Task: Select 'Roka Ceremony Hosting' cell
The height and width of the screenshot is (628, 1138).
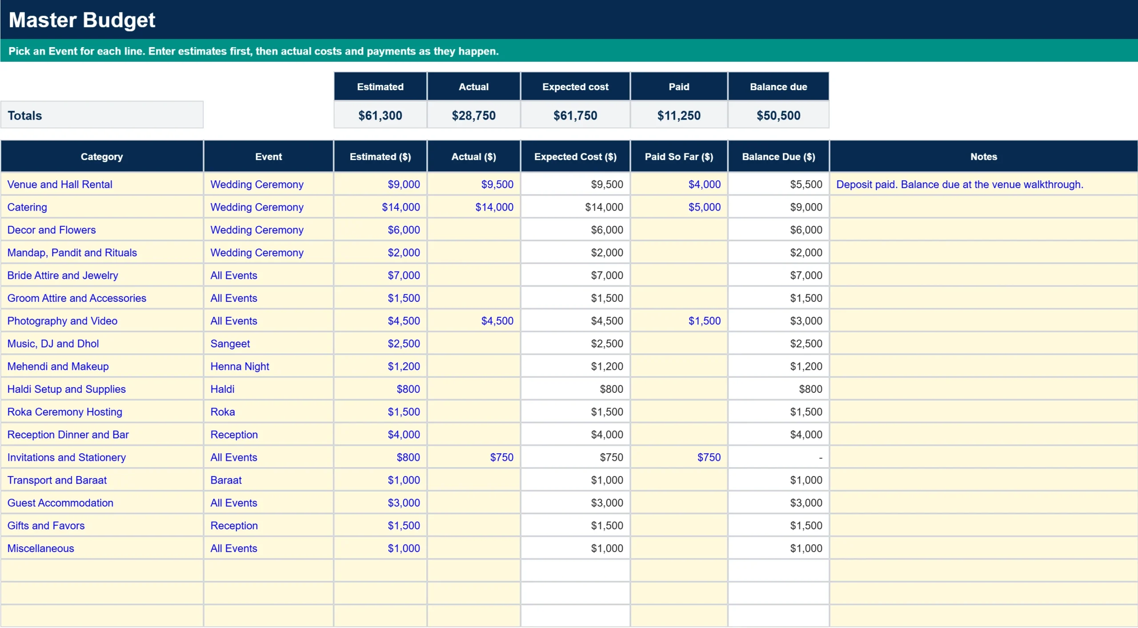Action: tap(102, 412)
